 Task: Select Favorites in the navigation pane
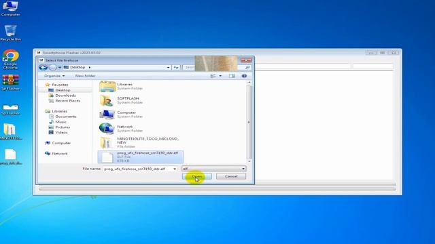(60, 85)
